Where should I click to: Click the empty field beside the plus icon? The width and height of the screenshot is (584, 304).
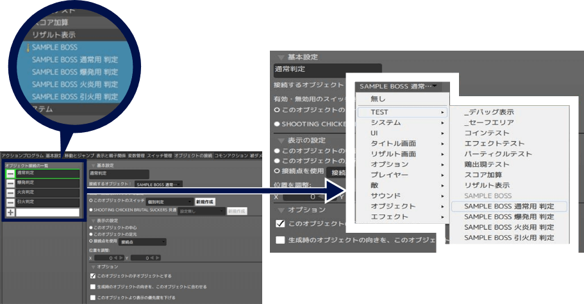click(x=49, y=212)
